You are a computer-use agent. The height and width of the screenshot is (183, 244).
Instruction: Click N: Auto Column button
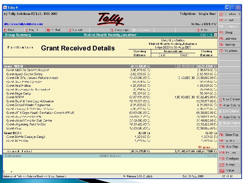(x=229, y=117)
